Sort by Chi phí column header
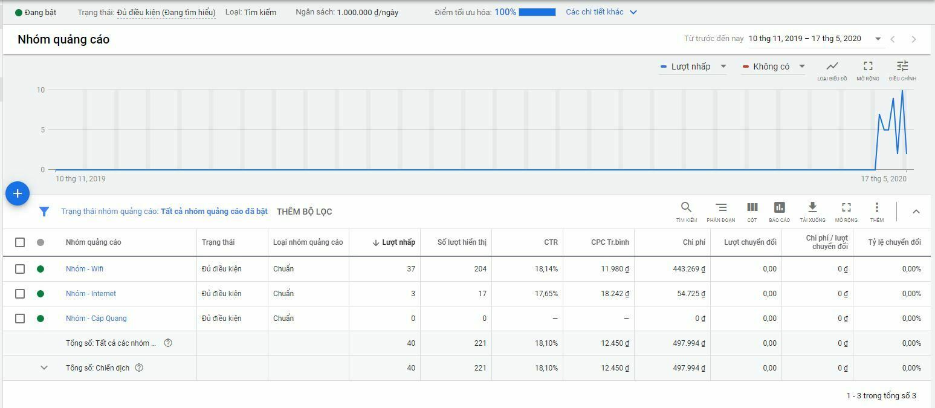This screenshot has width=935, height=408. (x=694, y=242)
